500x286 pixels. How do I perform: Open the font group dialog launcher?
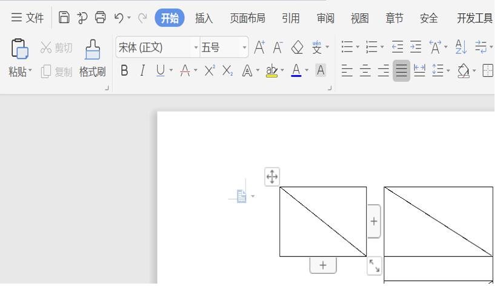330,88
